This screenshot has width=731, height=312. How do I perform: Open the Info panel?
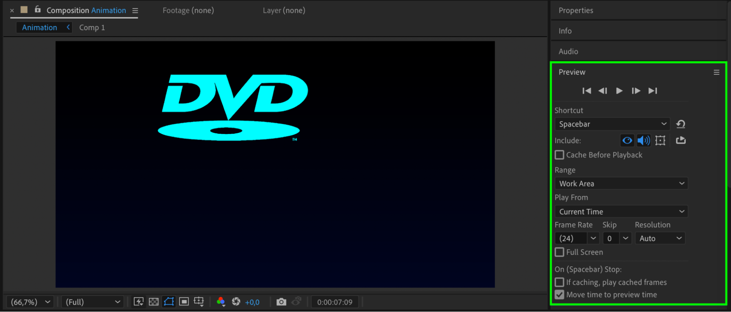pyautogui.click(x=565, y=31)
